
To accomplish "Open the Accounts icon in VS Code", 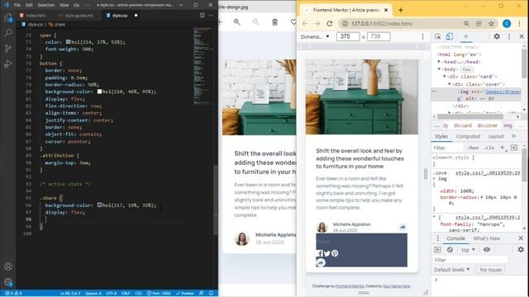I will coord(8,266).
